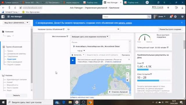Open the living here or recently visited dropdown

(90, 37)
